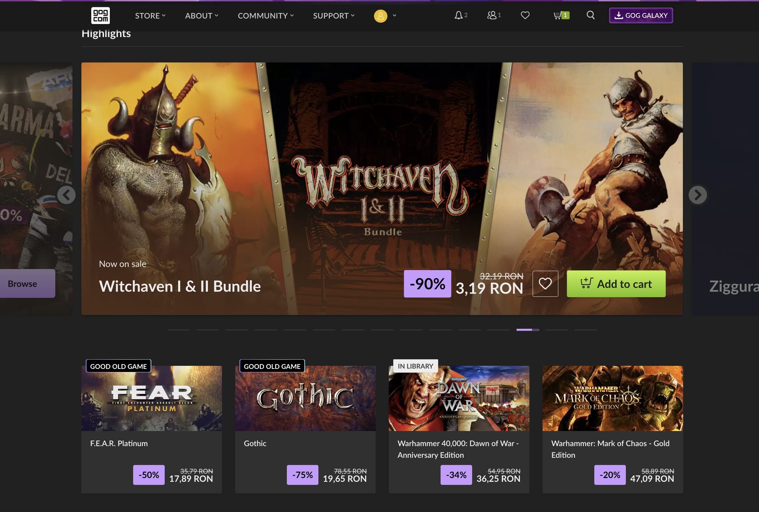Viewport: 759px width, 512px height.
Task: Open the notifications bell
Action: pyautogui.click(x=458, y=15)
